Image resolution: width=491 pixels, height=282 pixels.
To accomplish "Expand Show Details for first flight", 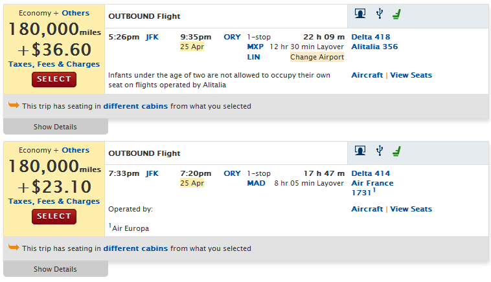I will pyautogui.click(x=56, y=127).
